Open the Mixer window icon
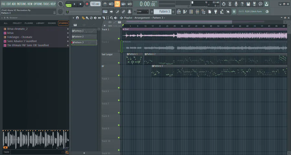 [197, 12]
